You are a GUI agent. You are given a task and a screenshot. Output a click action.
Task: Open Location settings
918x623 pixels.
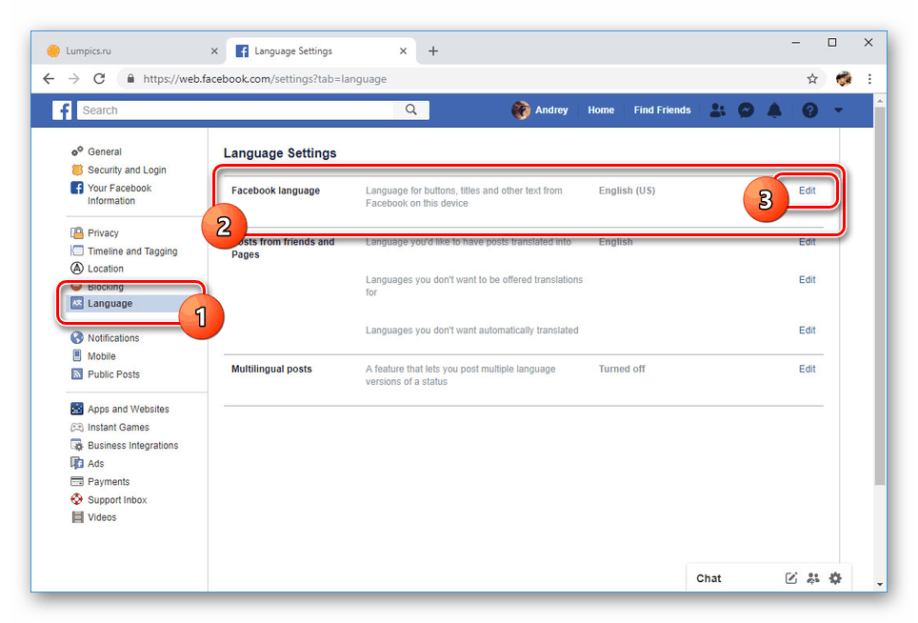106,269
